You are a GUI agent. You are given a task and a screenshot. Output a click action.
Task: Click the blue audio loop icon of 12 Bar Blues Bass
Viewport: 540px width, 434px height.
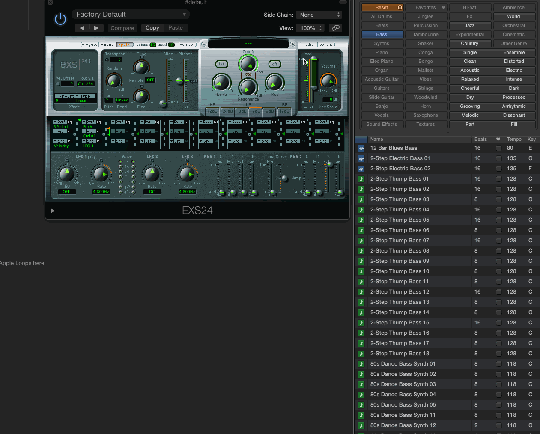coord(361,148)
